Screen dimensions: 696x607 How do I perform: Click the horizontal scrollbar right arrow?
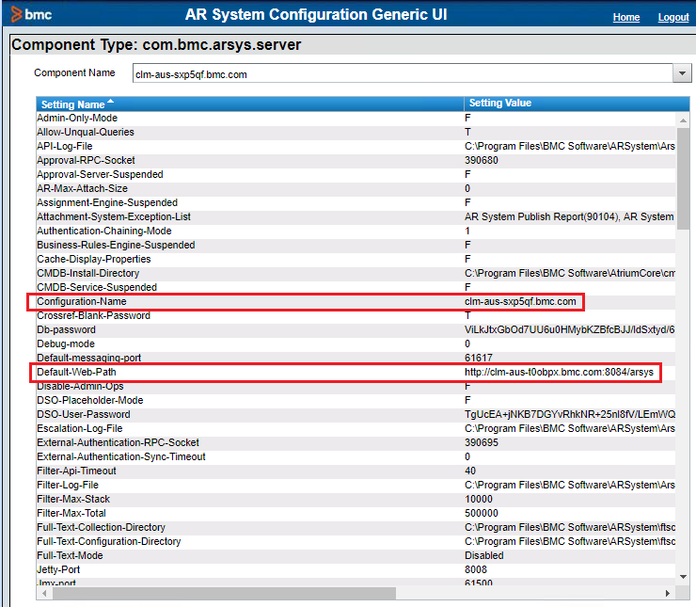click(667, 593)
